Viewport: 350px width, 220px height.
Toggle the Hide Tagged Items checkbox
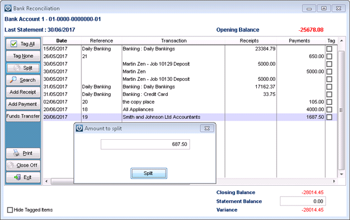tap(10, 210)
